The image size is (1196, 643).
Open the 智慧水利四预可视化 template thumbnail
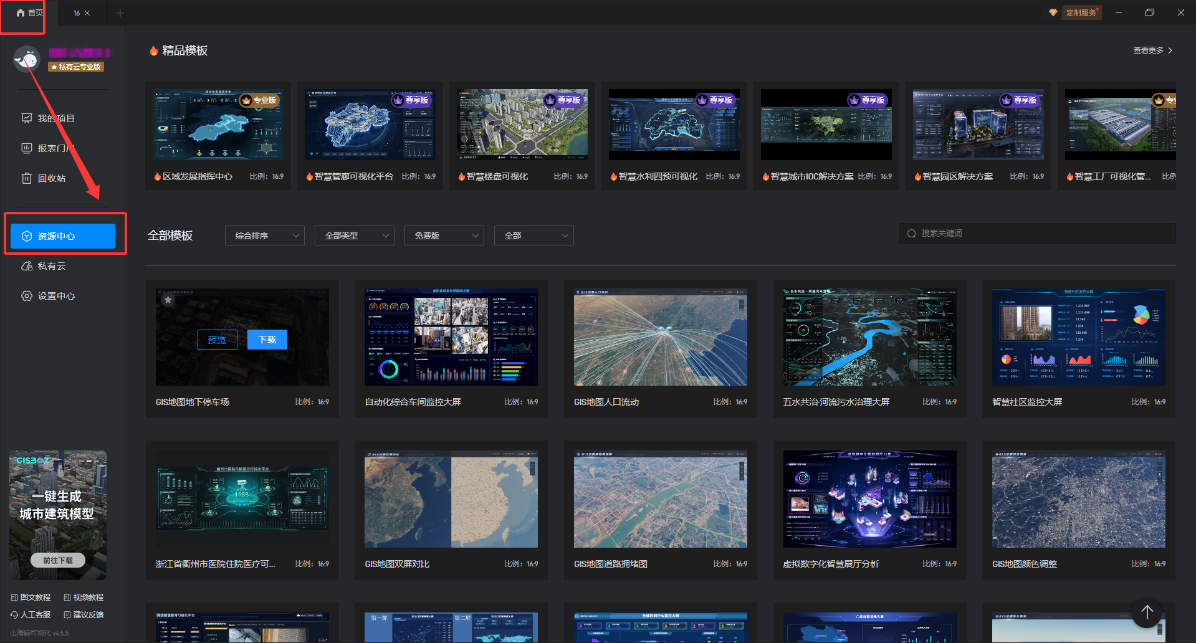[x=674, y=125]
